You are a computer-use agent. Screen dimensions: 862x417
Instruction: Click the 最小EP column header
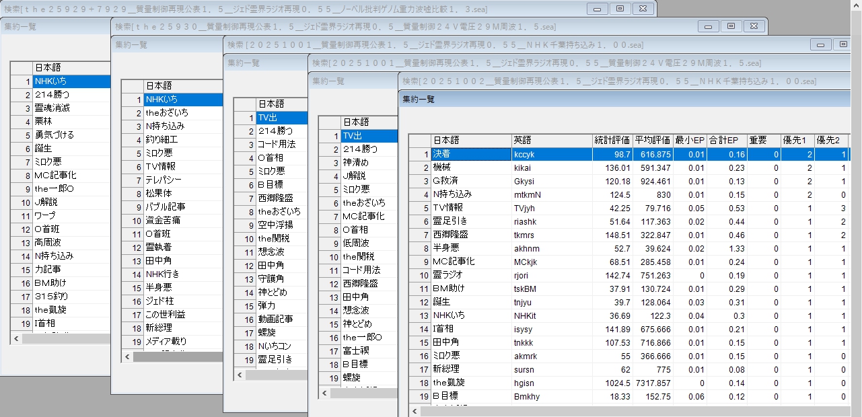[689, 141]
